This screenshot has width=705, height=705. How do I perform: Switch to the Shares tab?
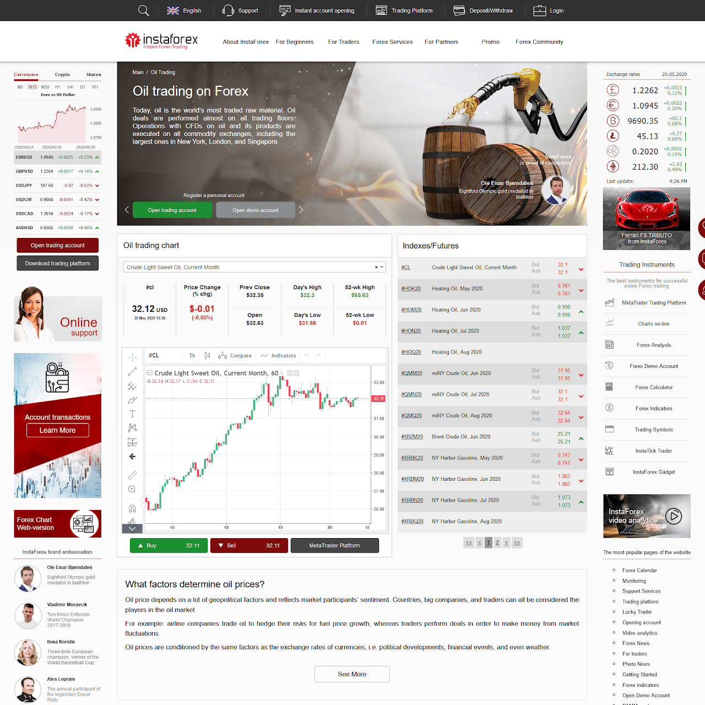tap(94, 74)
